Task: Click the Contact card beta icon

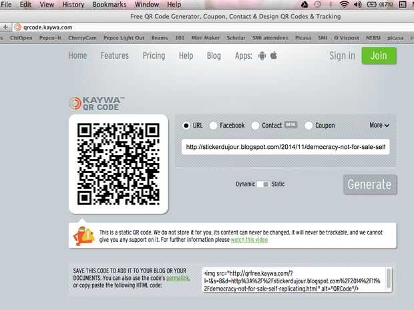Action: [290, 124]
